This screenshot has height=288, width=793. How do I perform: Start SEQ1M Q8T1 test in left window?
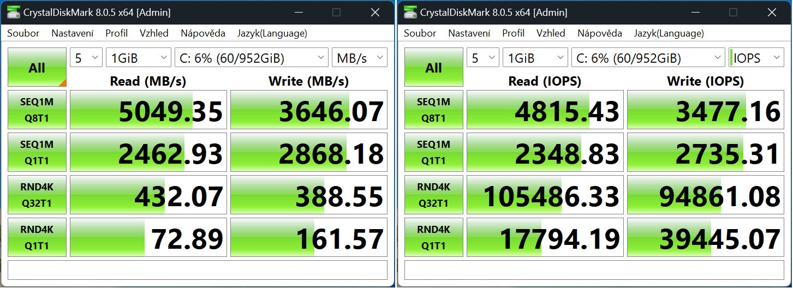click(x=37, y=110)
